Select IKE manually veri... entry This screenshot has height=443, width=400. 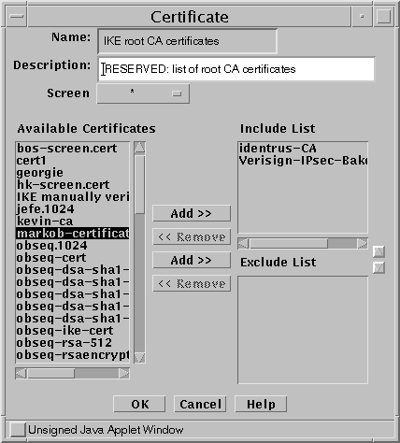(x=72, y=197)
